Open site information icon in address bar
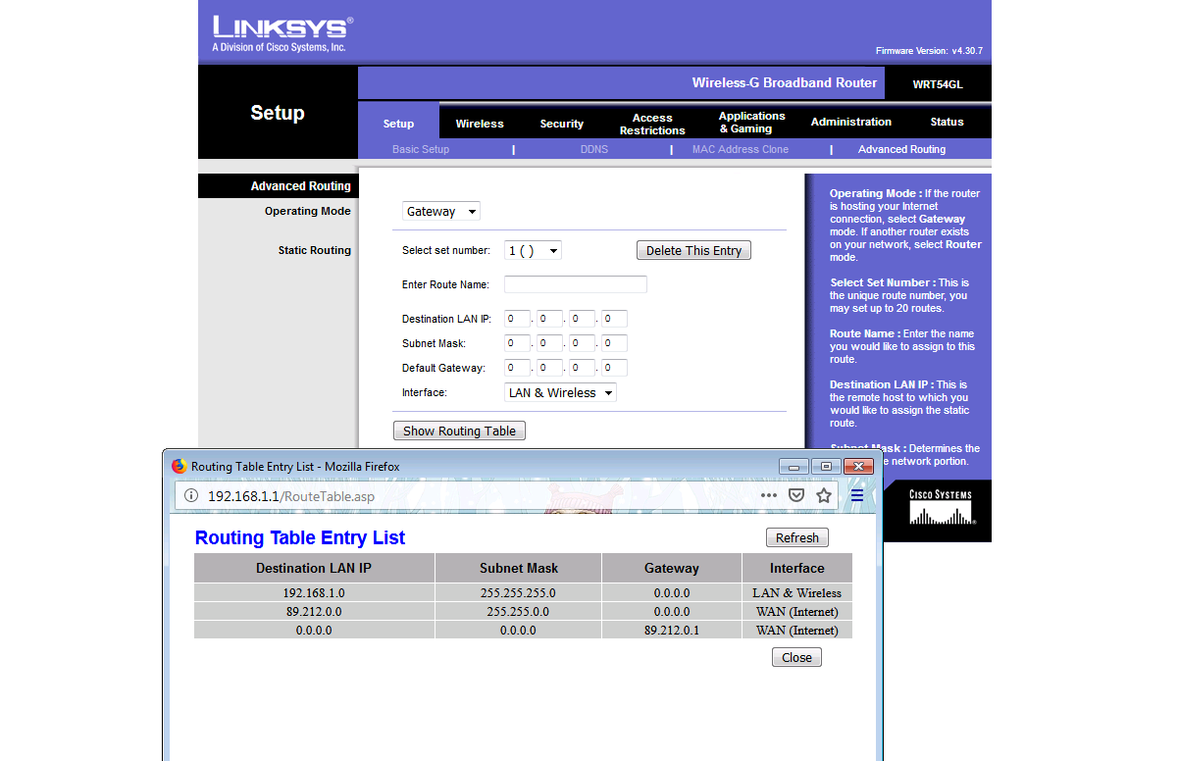This screenshot has height=761, width=1178. [192, 496]
